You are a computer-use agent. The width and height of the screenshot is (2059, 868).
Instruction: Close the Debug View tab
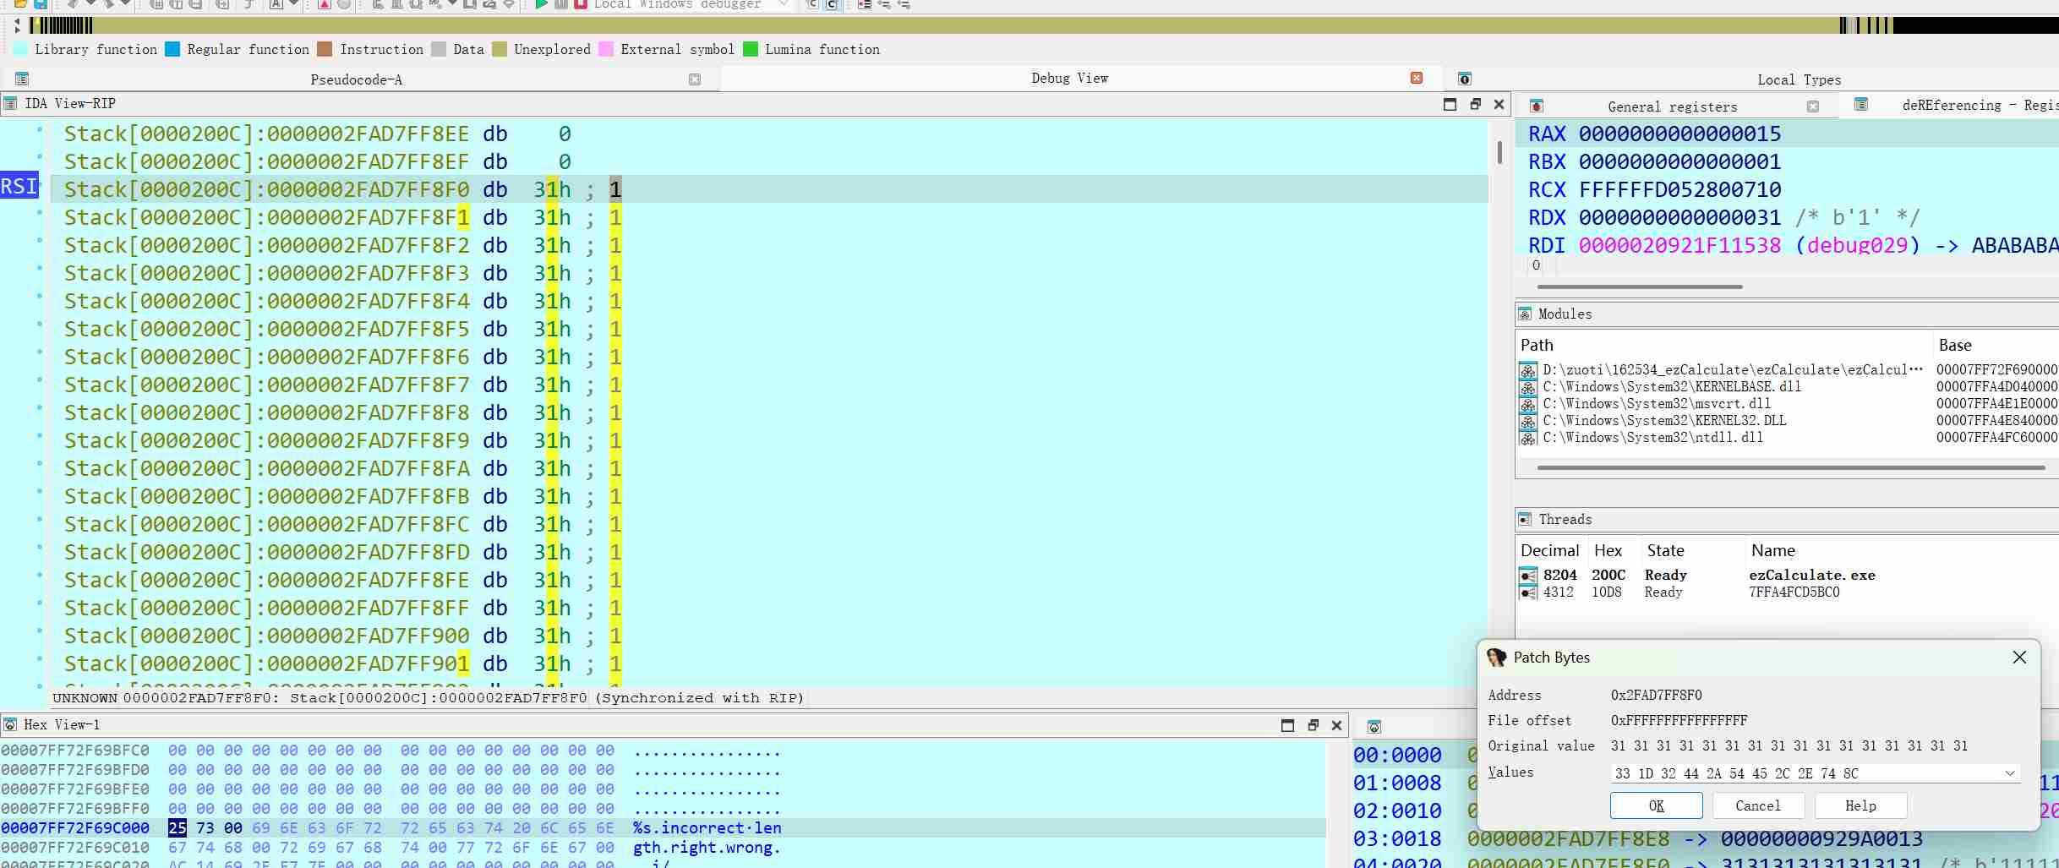click(1417, 79)
